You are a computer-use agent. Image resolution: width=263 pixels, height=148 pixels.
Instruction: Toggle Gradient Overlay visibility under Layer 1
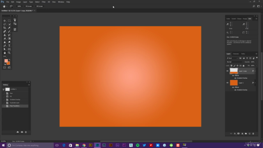(x=235, y=90)
